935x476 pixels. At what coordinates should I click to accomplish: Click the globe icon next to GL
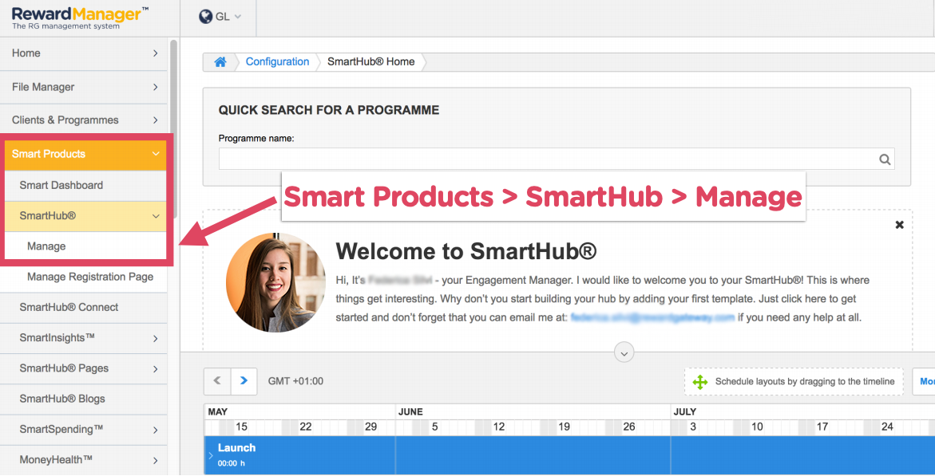pyautogui.click(x=206, y=17)
